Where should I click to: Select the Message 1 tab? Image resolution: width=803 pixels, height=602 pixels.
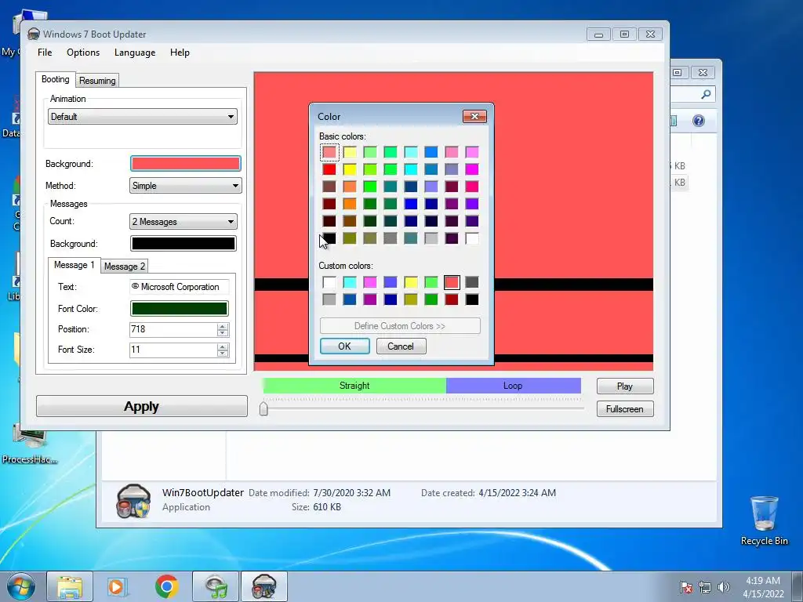pos(74,265)
